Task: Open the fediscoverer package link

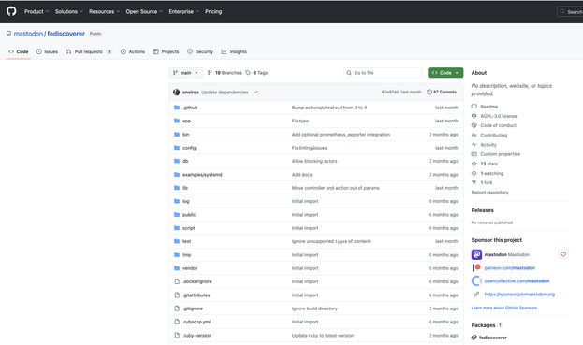Action: (492, 338)
